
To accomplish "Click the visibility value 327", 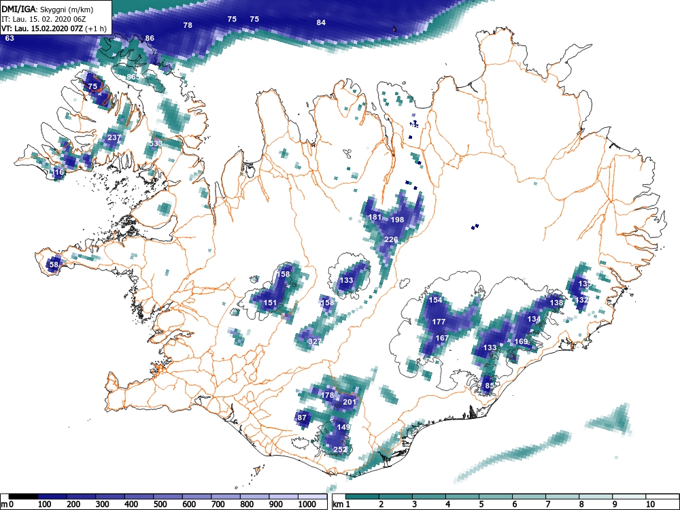I will pyautogui.click(x=314, y=341).
